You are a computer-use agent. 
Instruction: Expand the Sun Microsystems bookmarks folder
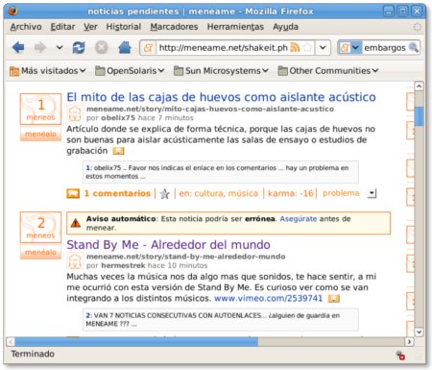click(221, 71)
